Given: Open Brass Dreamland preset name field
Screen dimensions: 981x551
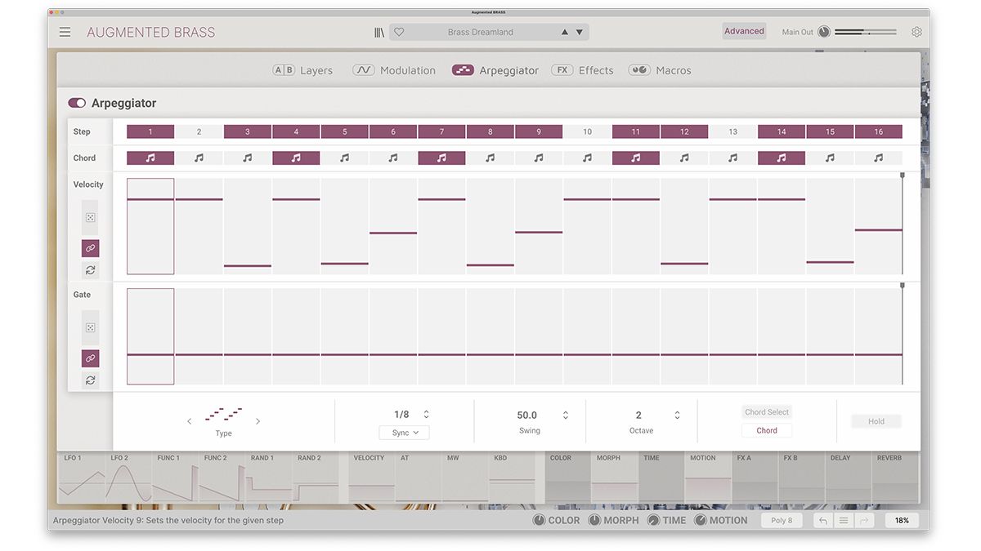Looking at the screenshot, I should coord(481,32).
